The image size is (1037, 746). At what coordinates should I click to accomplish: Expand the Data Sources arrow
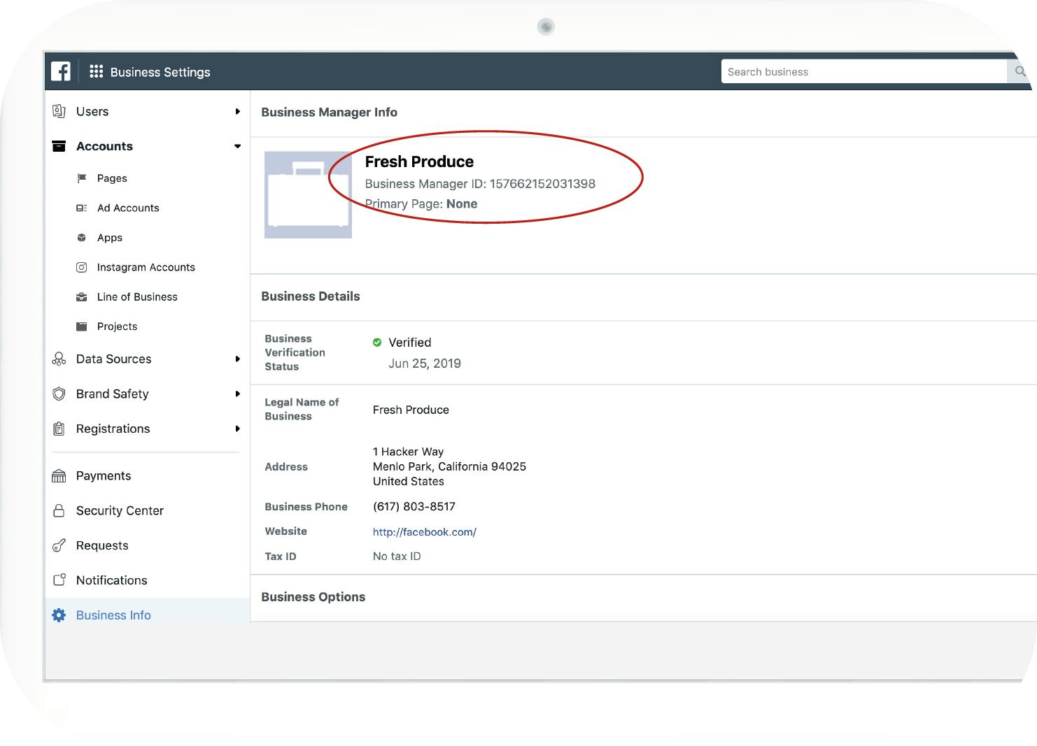(x=238, y=359)
